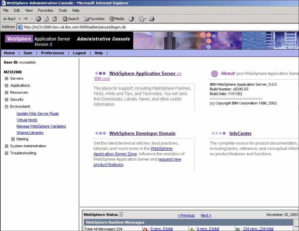Click the Internet Explorer title bar icon
This screenshot has height=231, width=299.
3,3
